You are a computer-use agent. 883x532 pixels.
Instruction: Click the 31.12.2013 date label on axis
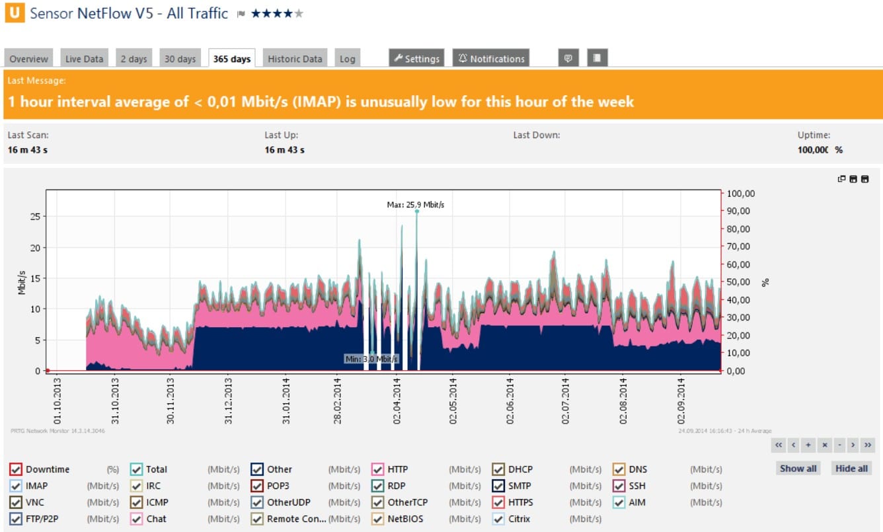(229, 401)
